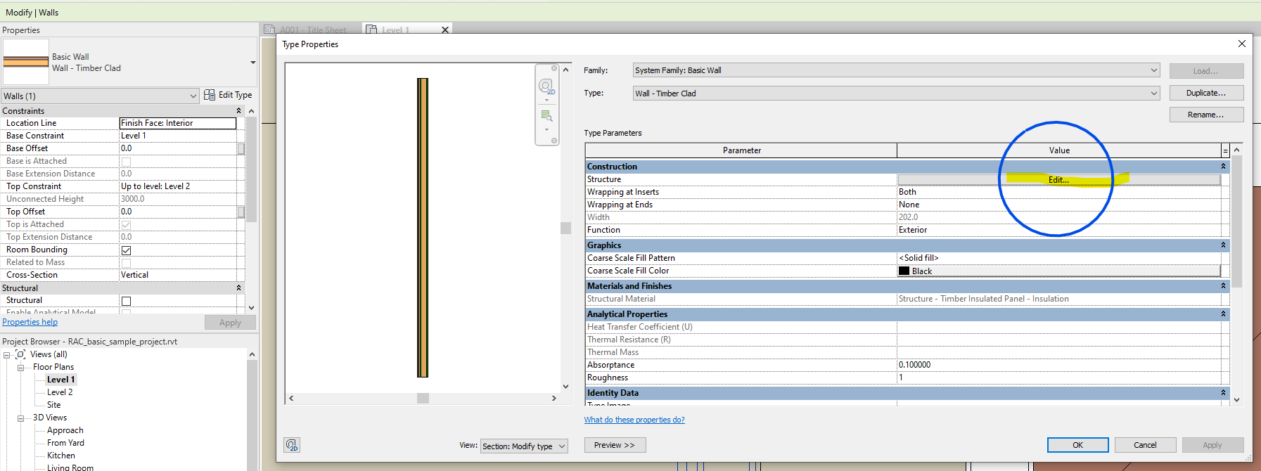The width and height of the screenshot is (1261, 471).
Task: Click the Level 1 view tab icon
Action: [x=371, y=30]
